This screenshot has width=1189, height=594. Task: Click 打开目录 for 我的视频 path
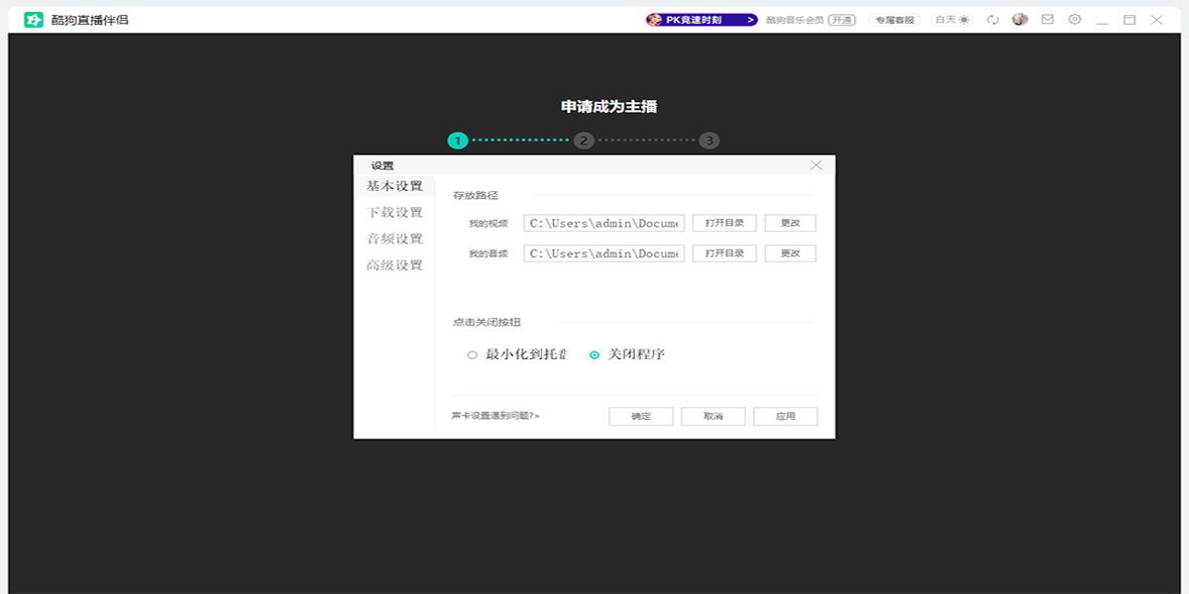[x=724, y=224]
